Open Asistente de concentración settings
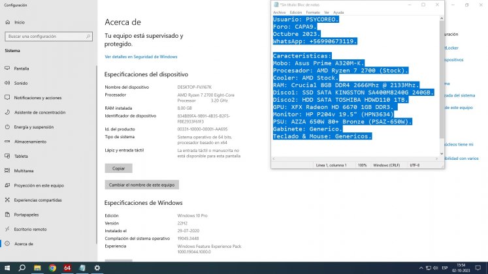Image resolution: width=488 pixels, height=274 pixels. coord(40,112)
